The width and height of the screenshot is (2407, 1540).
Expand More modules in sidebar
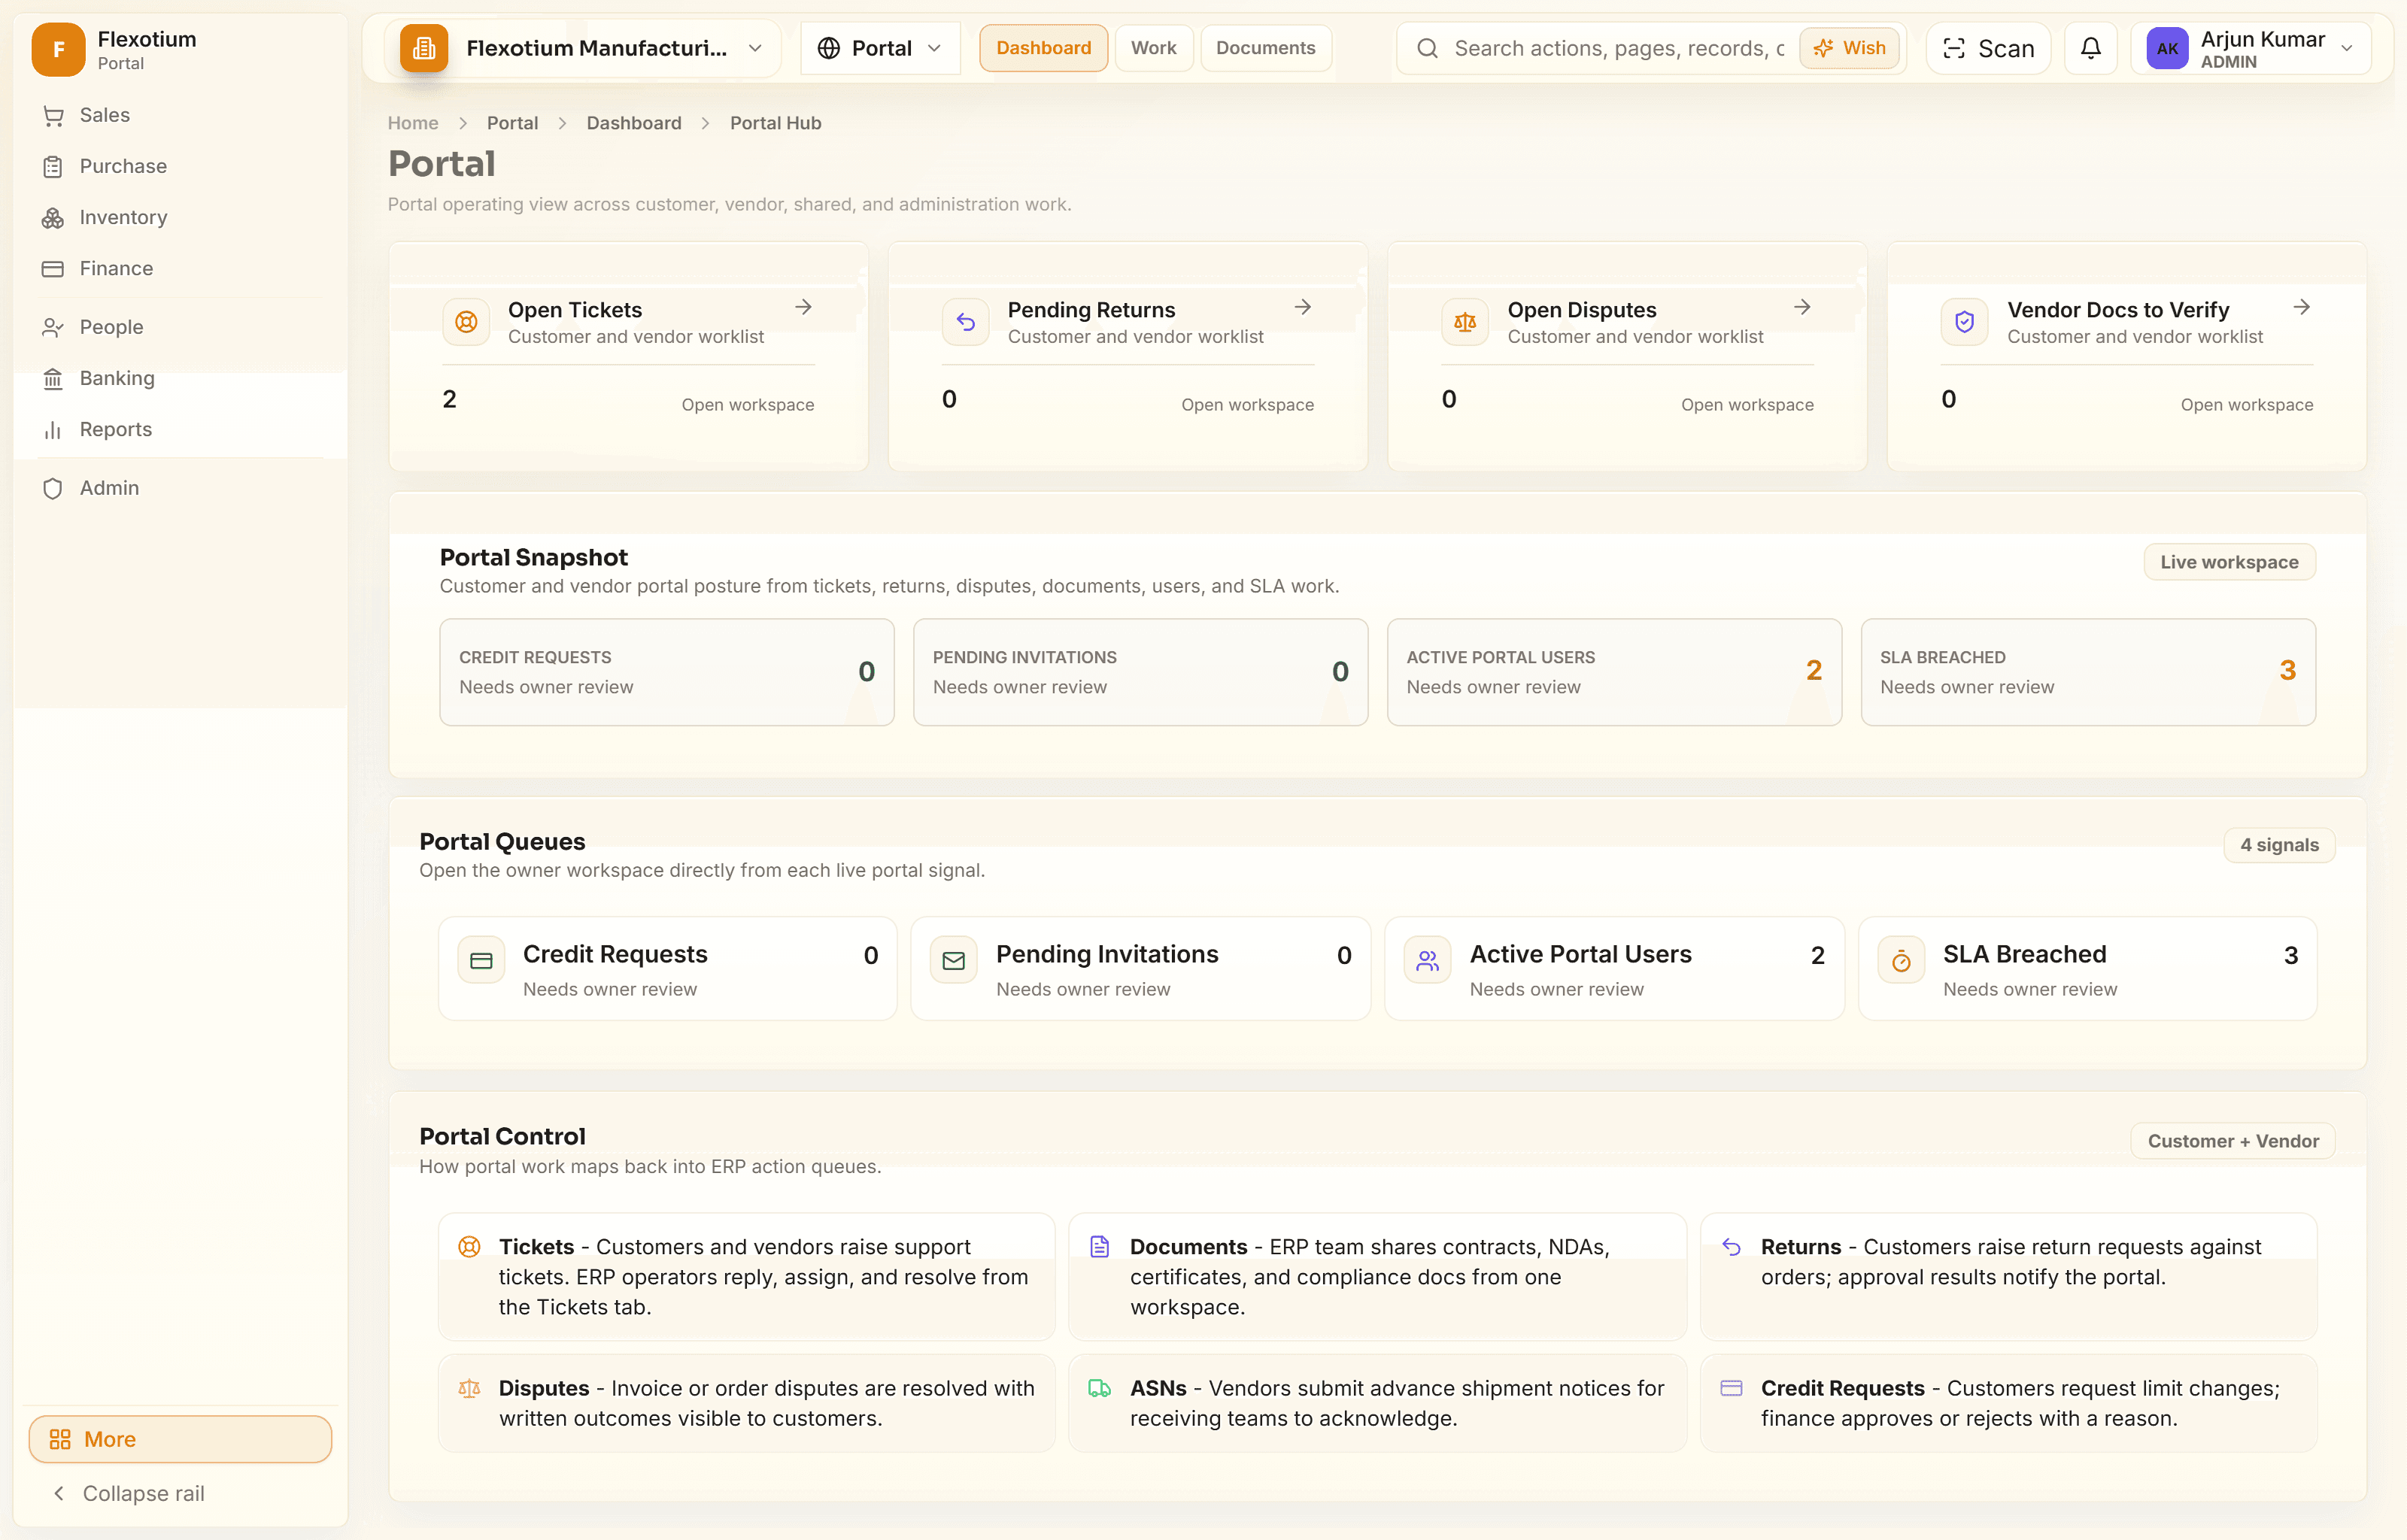tap(180, 1439)
